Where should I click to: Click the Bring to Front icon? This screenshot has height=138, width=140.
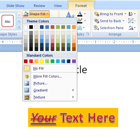pyautogui.click(x=96, y=14)
